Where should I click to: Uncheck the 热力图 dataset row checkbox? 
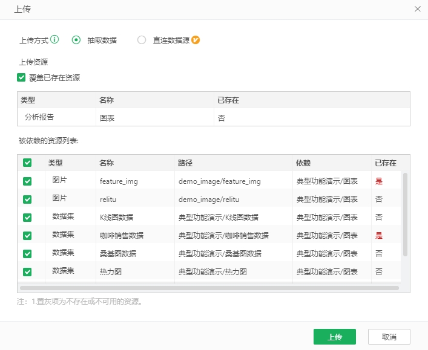pos(27,271)
